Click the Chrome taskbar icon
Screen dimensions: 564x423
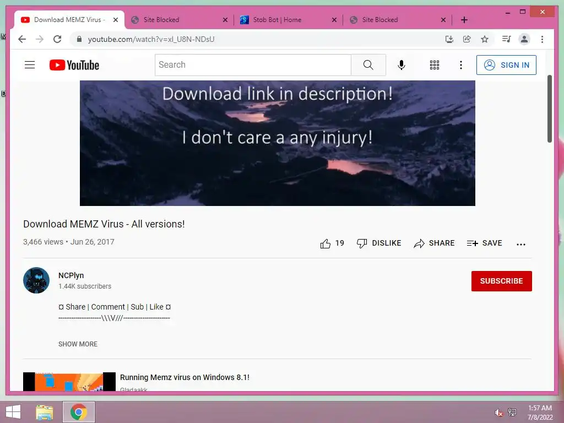[x=79, y=412]
